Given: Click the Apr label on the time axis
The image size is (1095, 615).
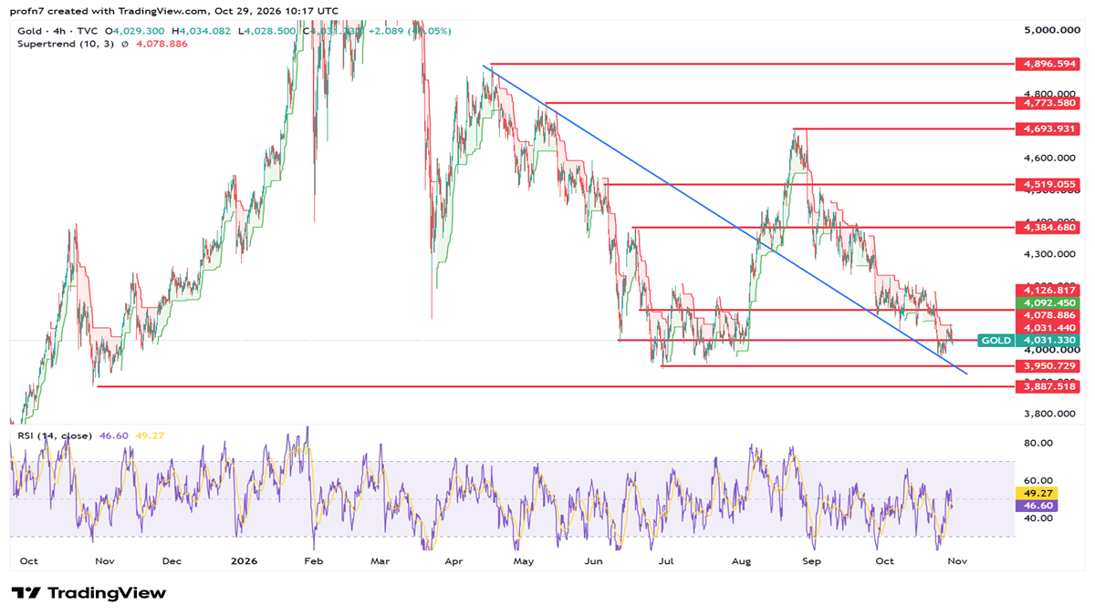Looking at the screenshot, I should coord(454,561).
